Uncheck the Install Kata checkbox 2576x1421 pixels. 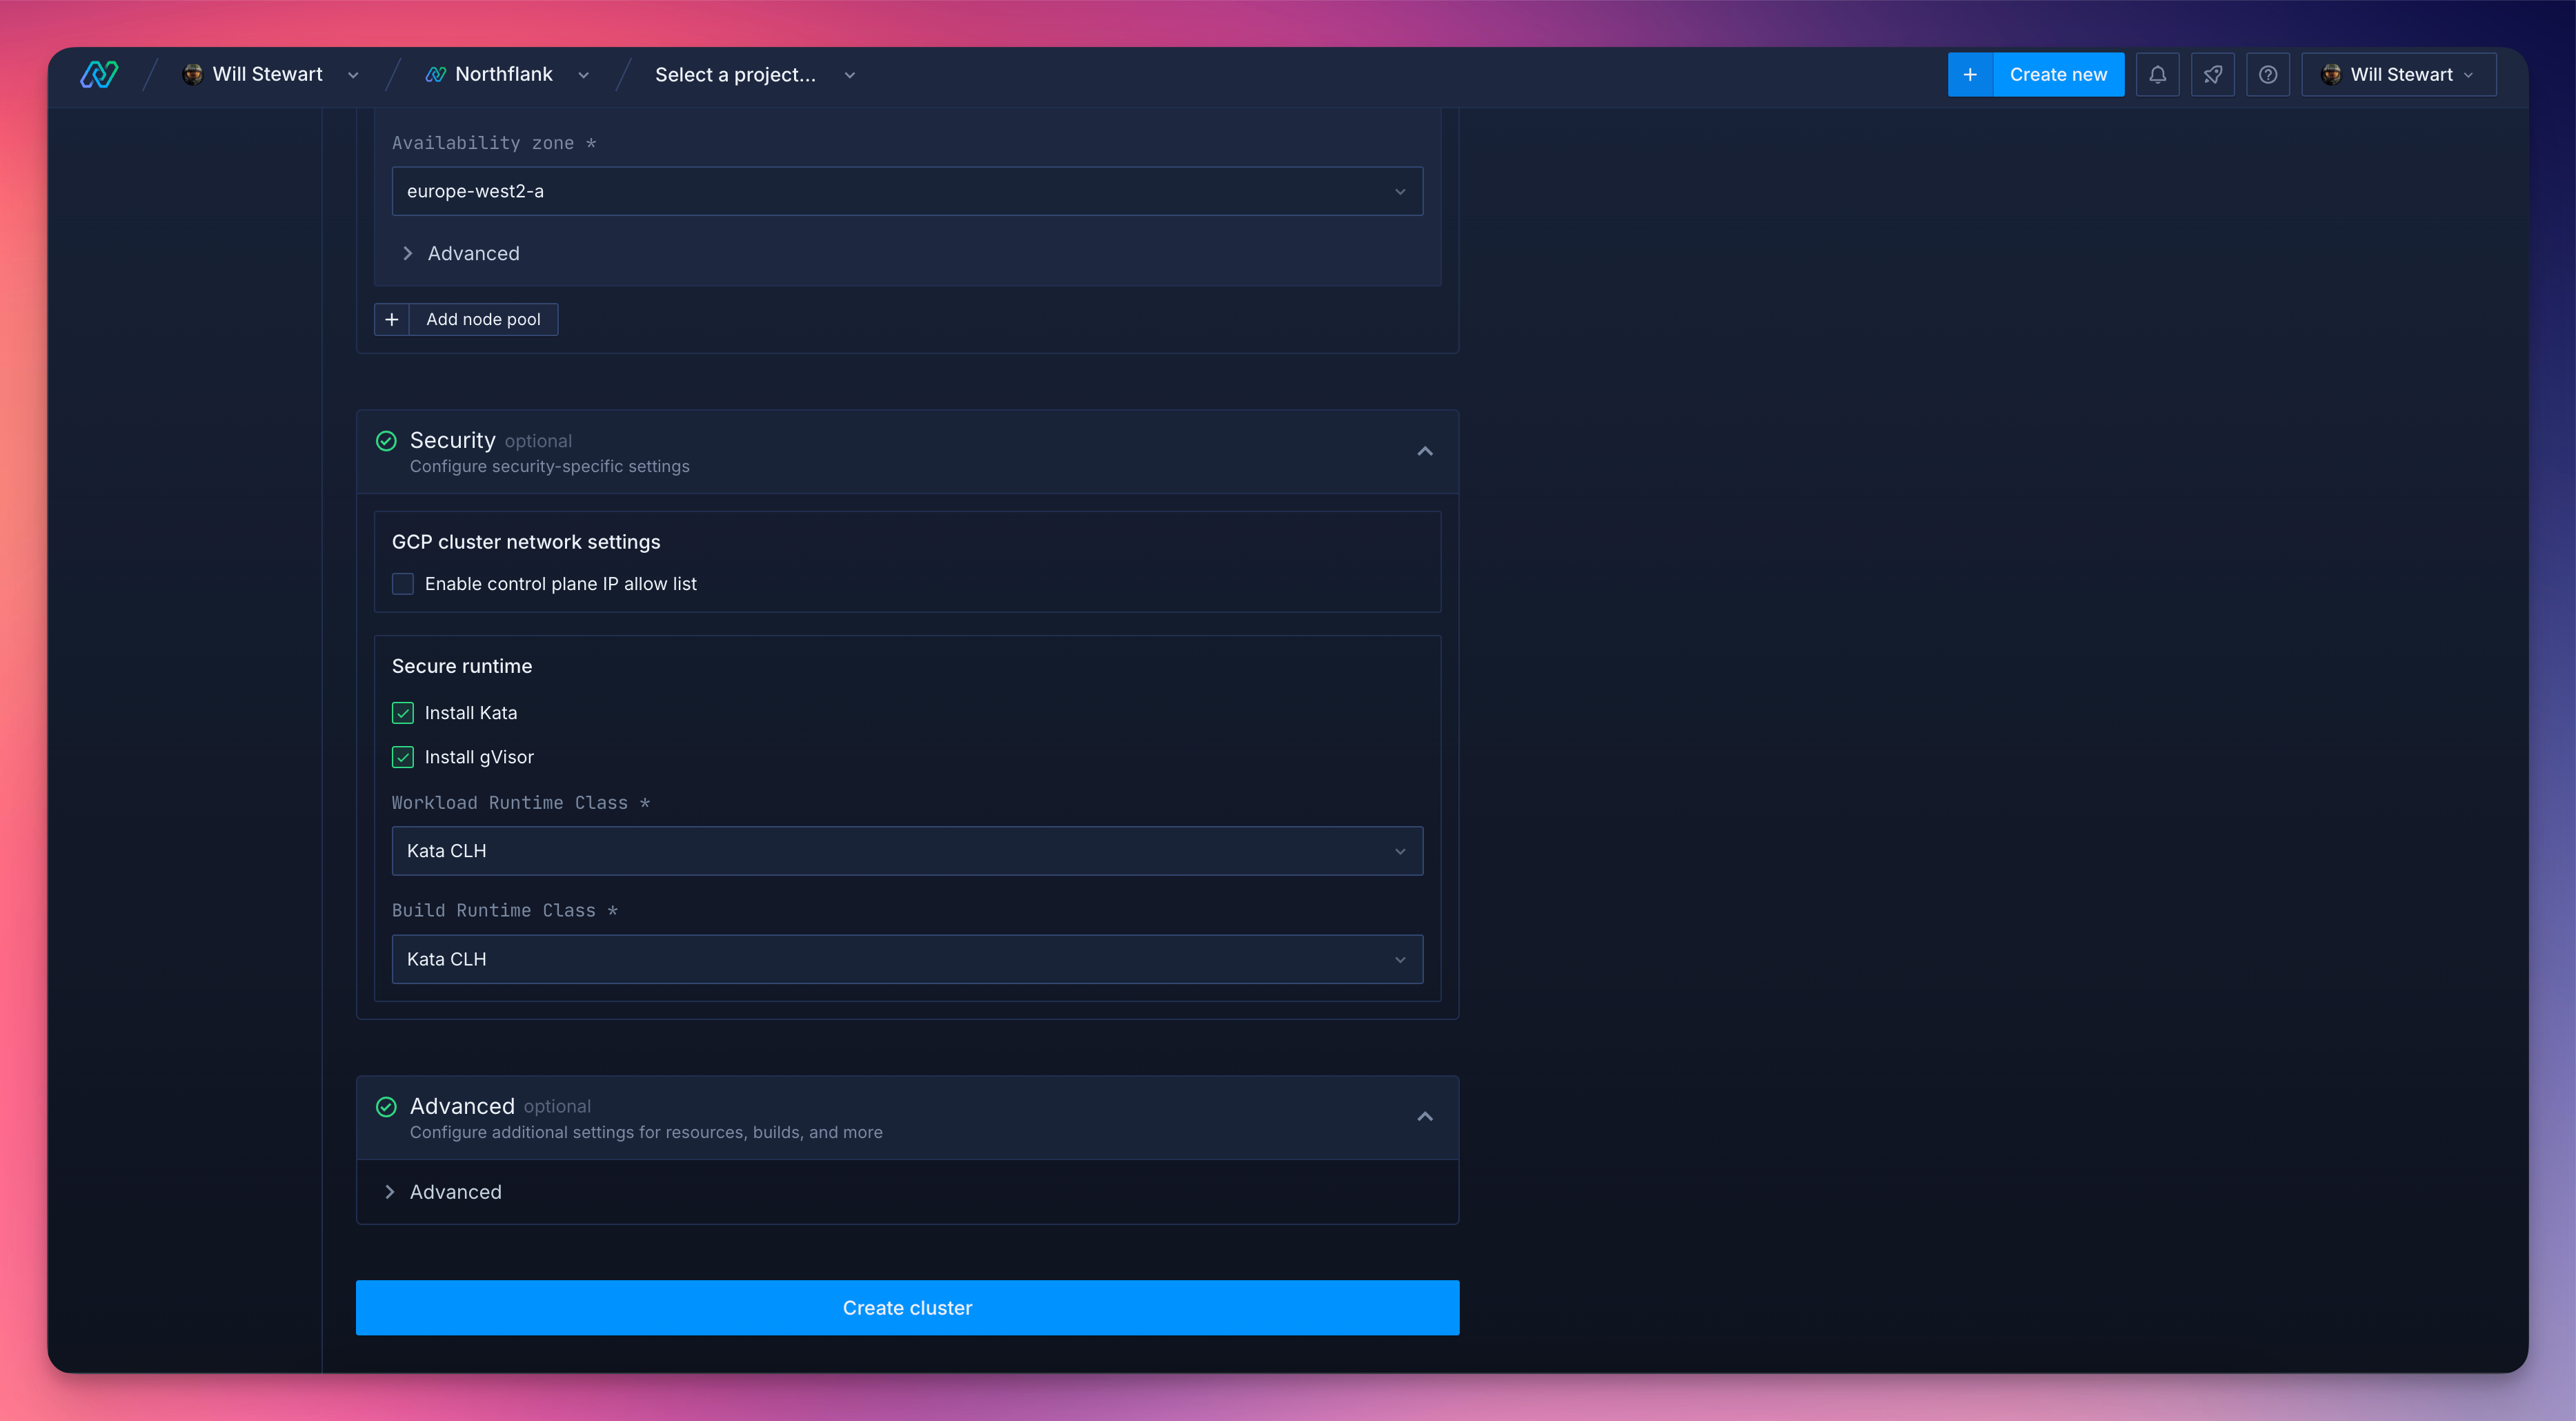tap(403, 712)
